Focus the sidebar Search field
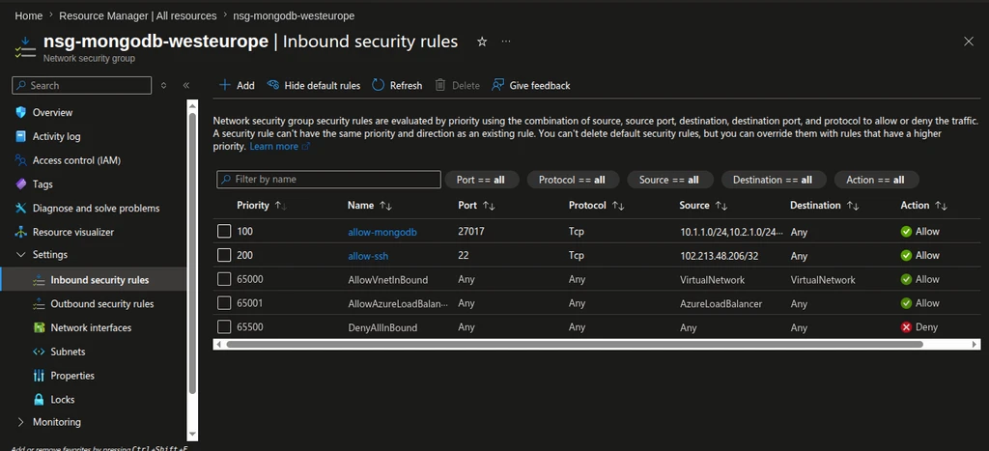The image size is (989, 451). [x=82, y=85]
